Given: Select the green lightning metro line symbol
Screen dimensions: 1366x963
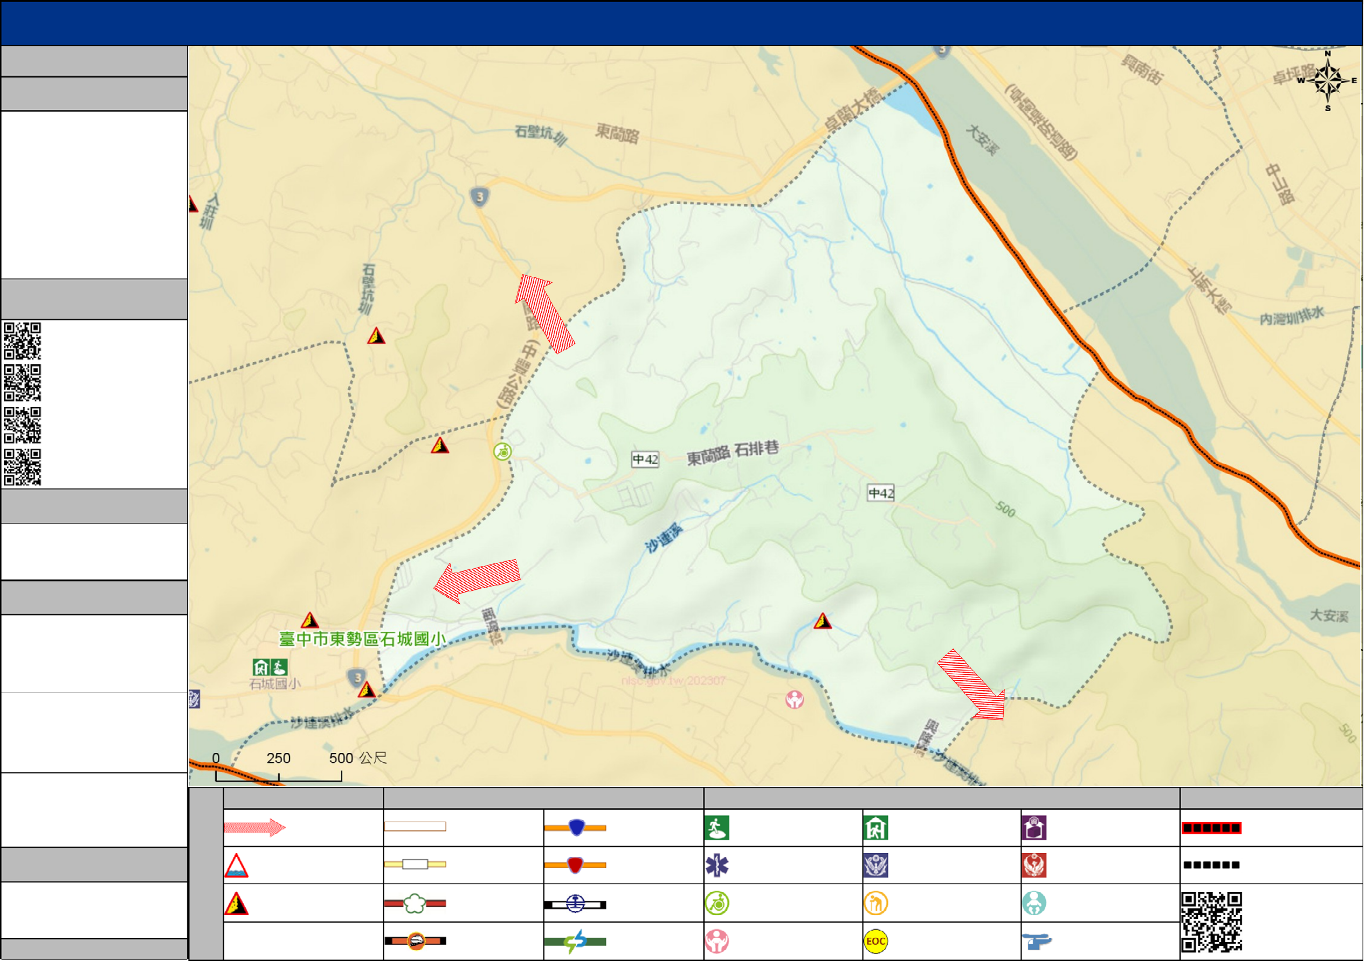Looking at the screenshot, I should coord(575,943).
